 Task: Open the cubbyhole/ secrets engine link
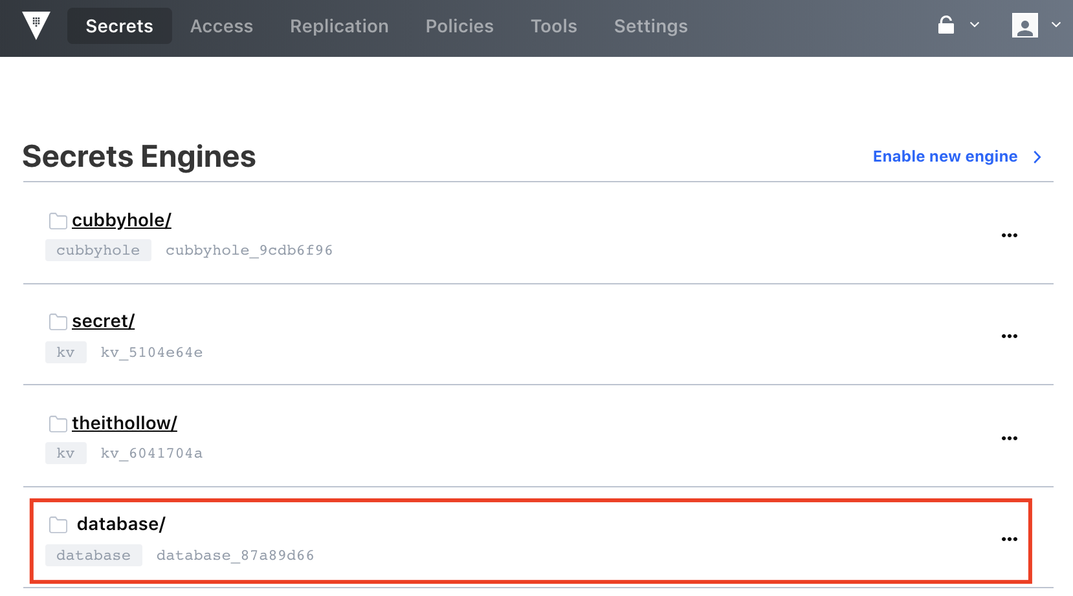[x=122, y=220]
